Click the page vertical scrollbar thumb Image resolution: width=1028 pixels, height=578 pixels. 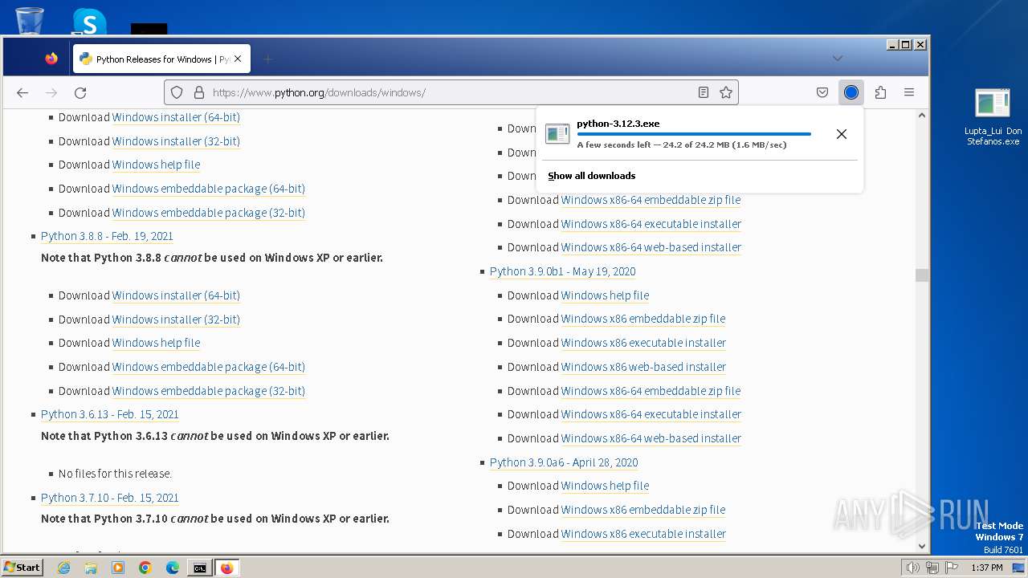pos(922,275)
